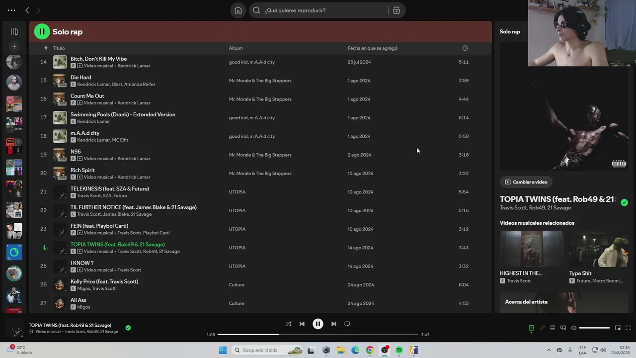
Task: Create new playlist with plus icon
Action: coord(14,47)
